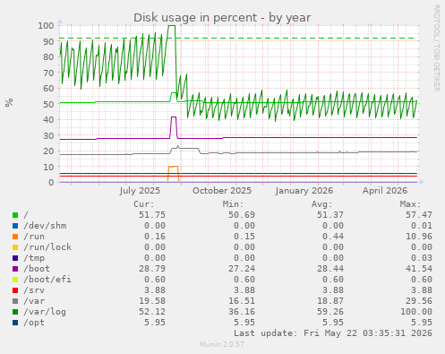Click the 'April 2026' x-axis label
The width and height of the screenshot is (445, 354).
click(385, 191)
